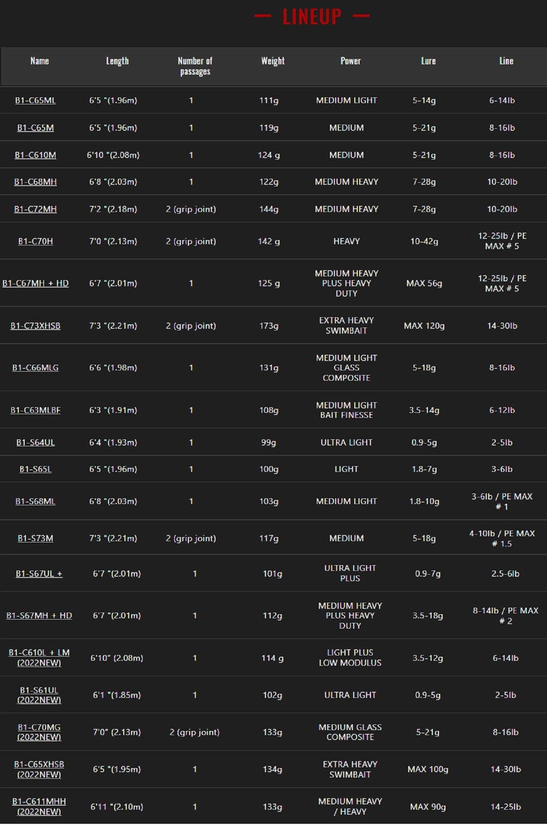Open the B1-C66MLG glass composite link
This screenshot has width=547, height=825.
coord(36,368)
